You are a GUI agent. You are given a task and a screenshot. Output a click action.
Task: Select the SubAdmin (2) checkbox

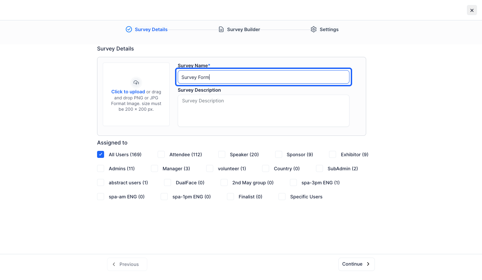(319, 169)
